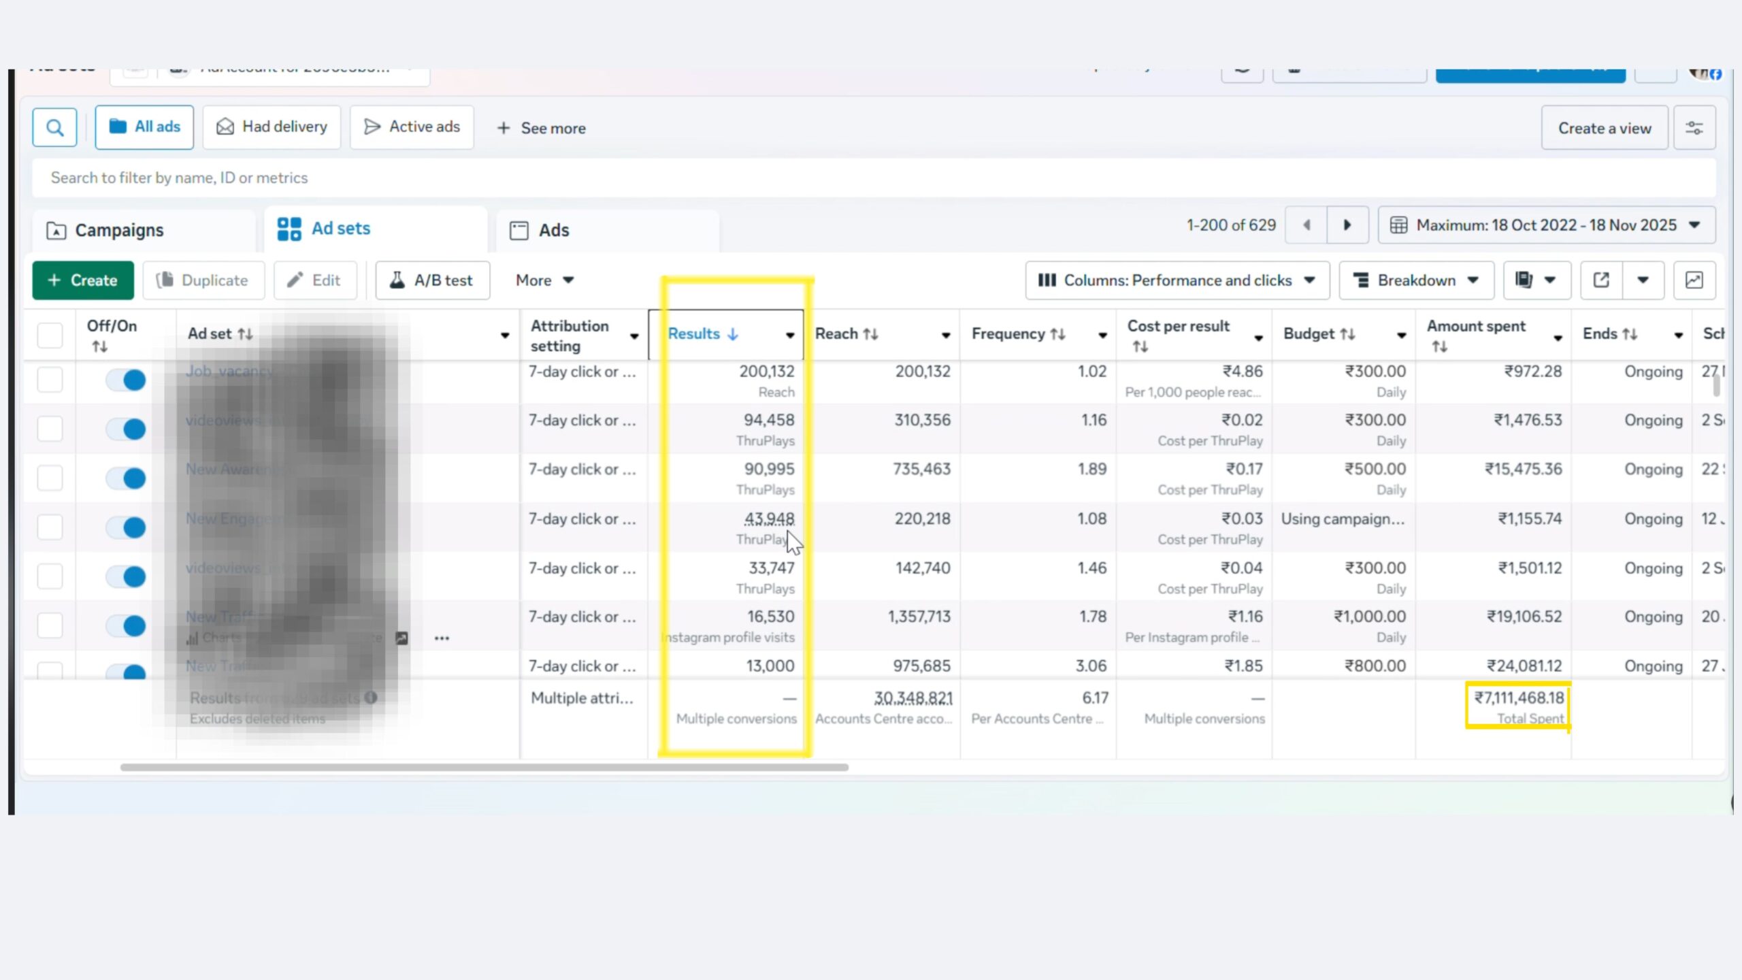This screenshot has height=980, width=1742.
Task: Click the Create a view button
Action: [x=1604, y=128]
